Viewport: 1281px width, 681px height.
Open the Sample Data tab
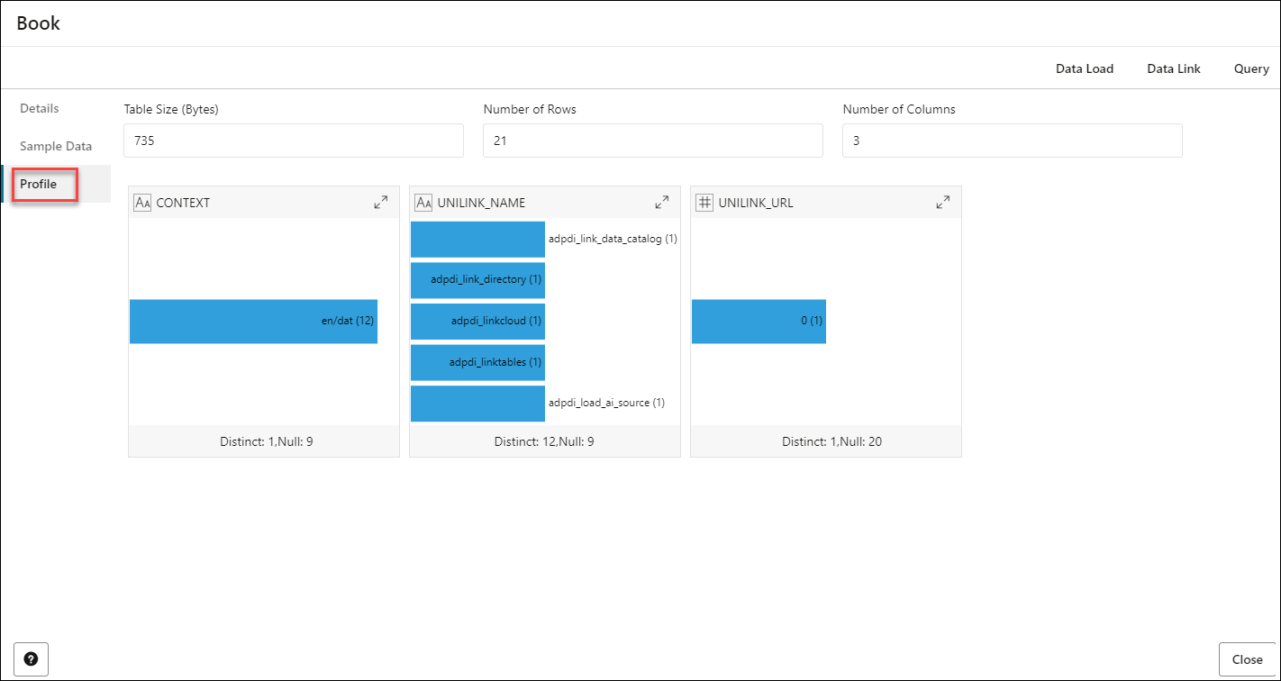coord(56,146)
